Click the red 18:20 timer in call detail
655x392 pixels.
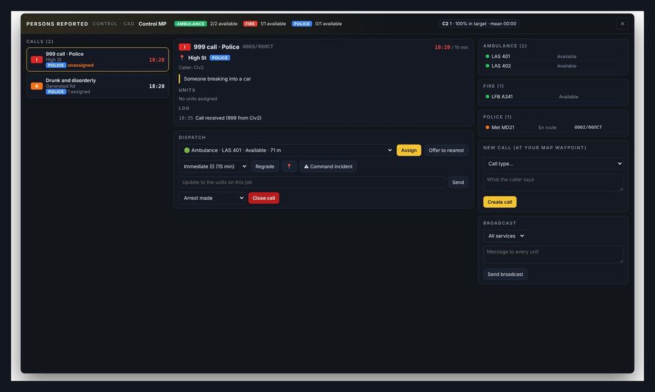[x=442, y=47]
